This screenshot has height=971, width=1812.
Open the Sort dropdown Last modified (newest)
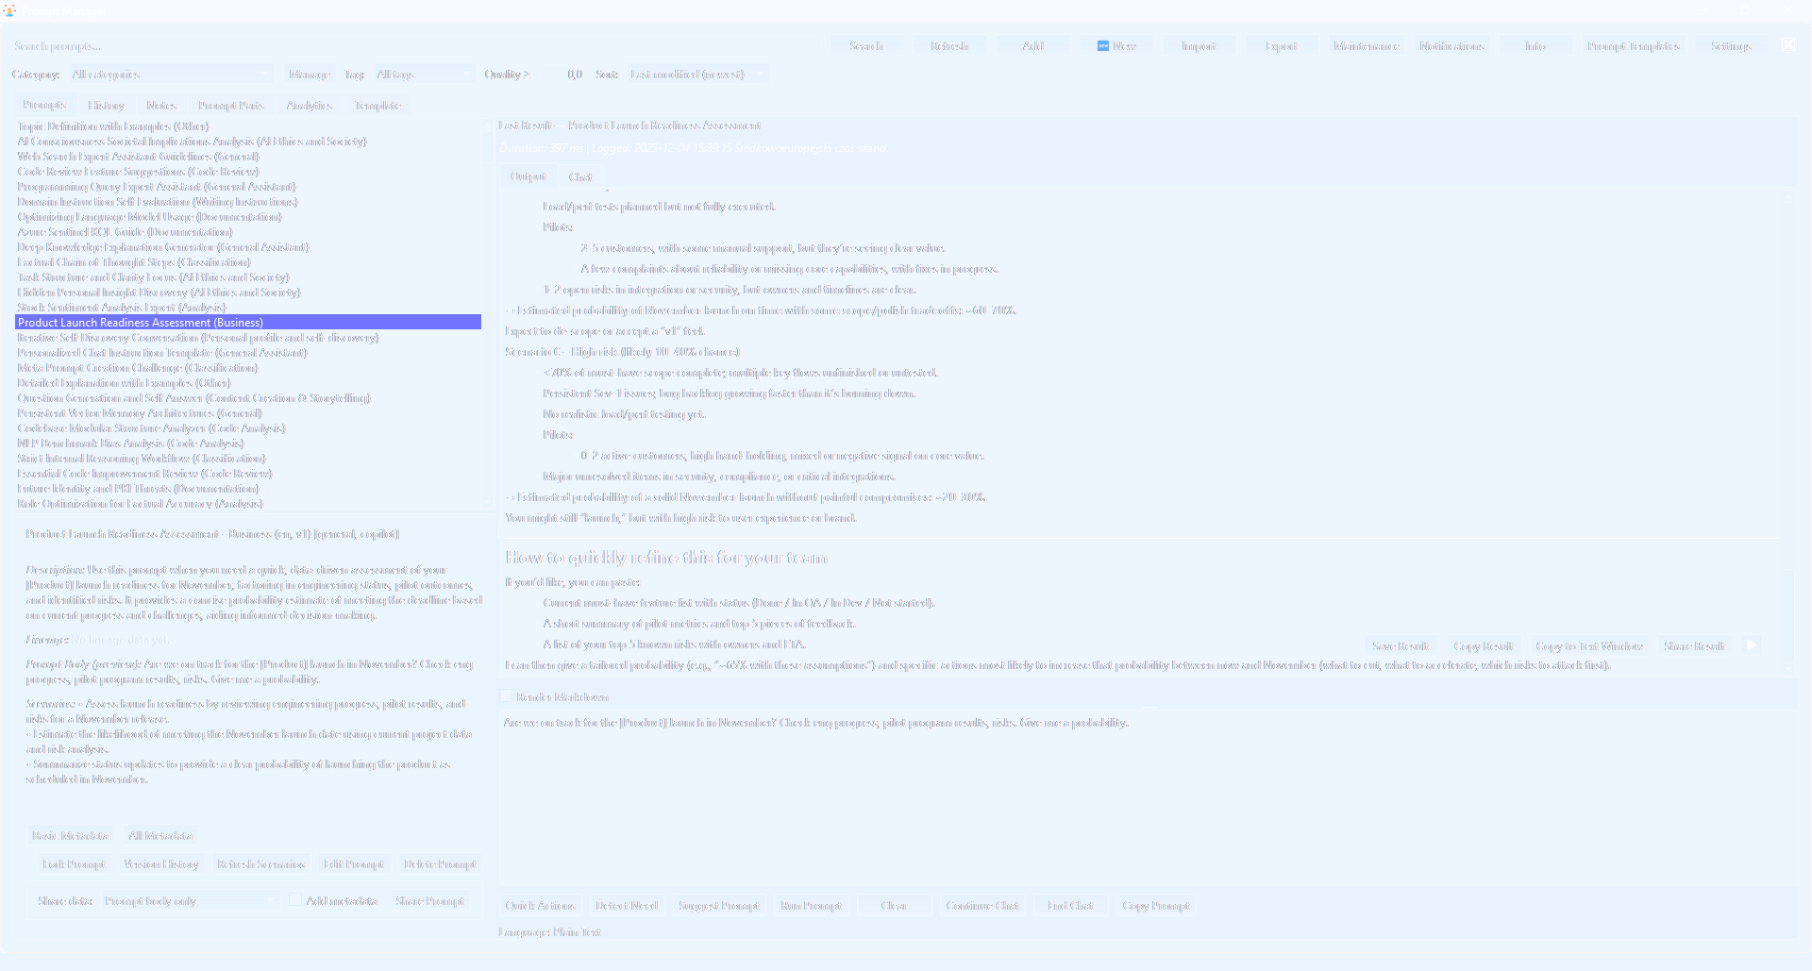tap(698, 74)
